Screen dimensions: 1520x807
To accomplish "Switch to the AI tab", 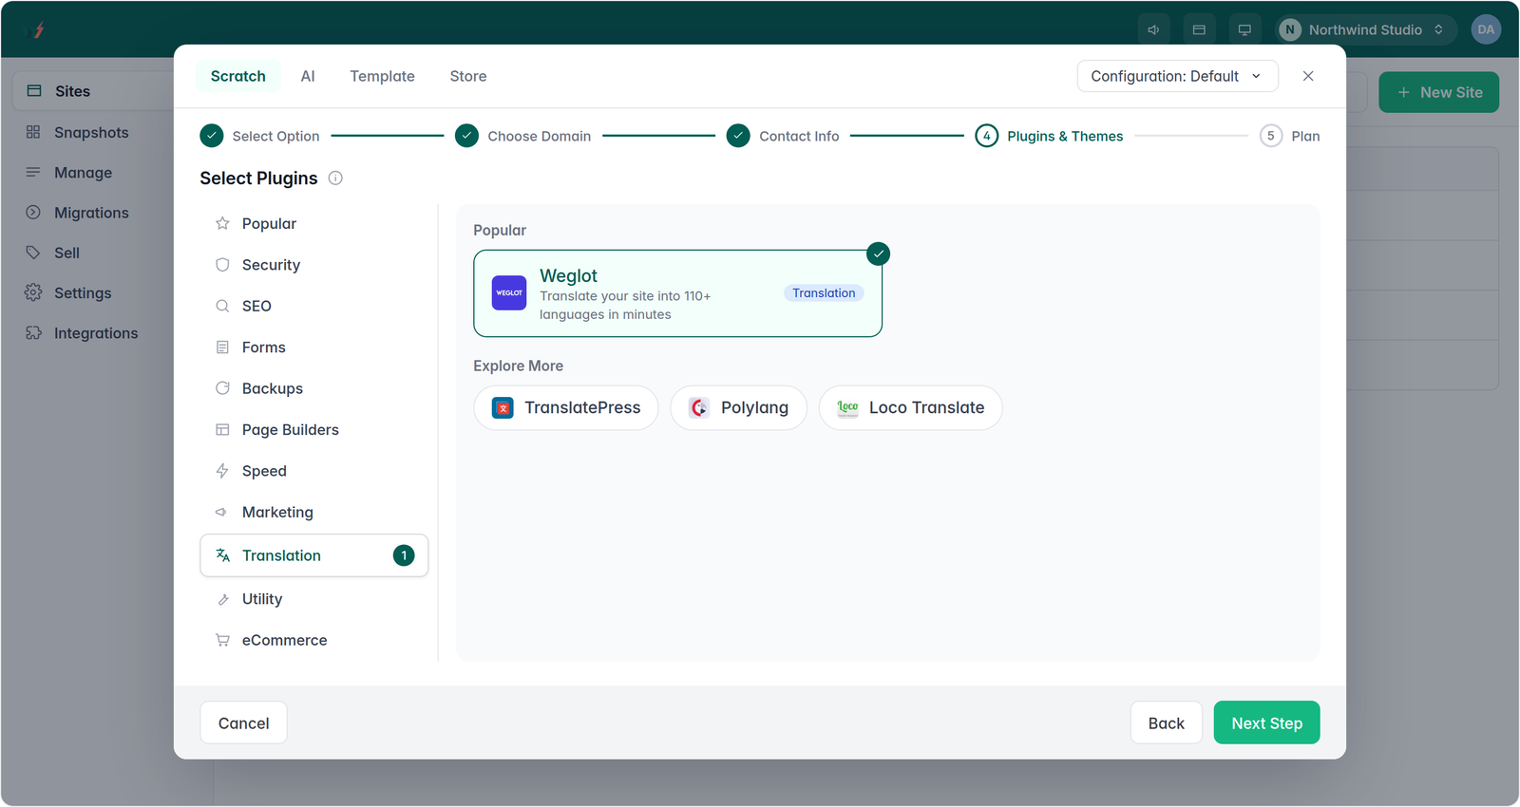I will tap(308, 76).
